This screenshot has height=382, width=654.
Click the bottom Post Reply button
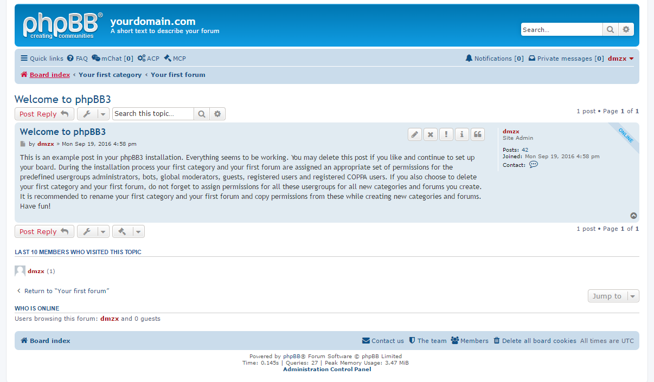44,231
